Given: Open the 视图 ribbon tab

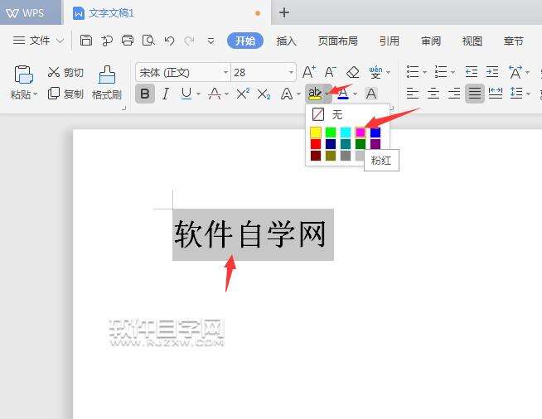Looking at the screenshot, I should 472,41.
